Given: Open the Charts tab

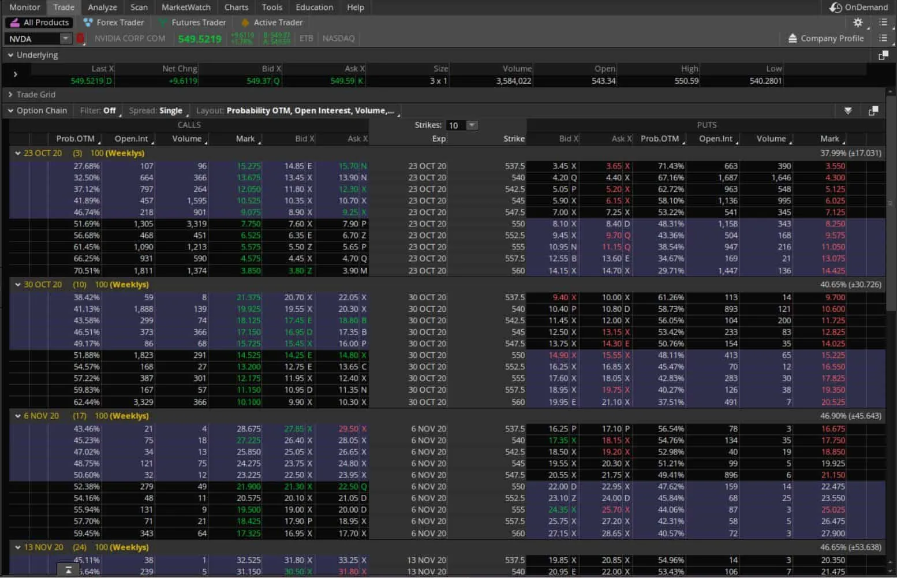Looking at the screenshot, I should [236, 8].
